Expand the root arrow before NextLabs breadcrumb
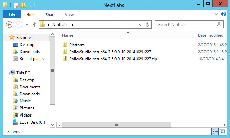This screenshot has width=230, height=138. (49, 25)
